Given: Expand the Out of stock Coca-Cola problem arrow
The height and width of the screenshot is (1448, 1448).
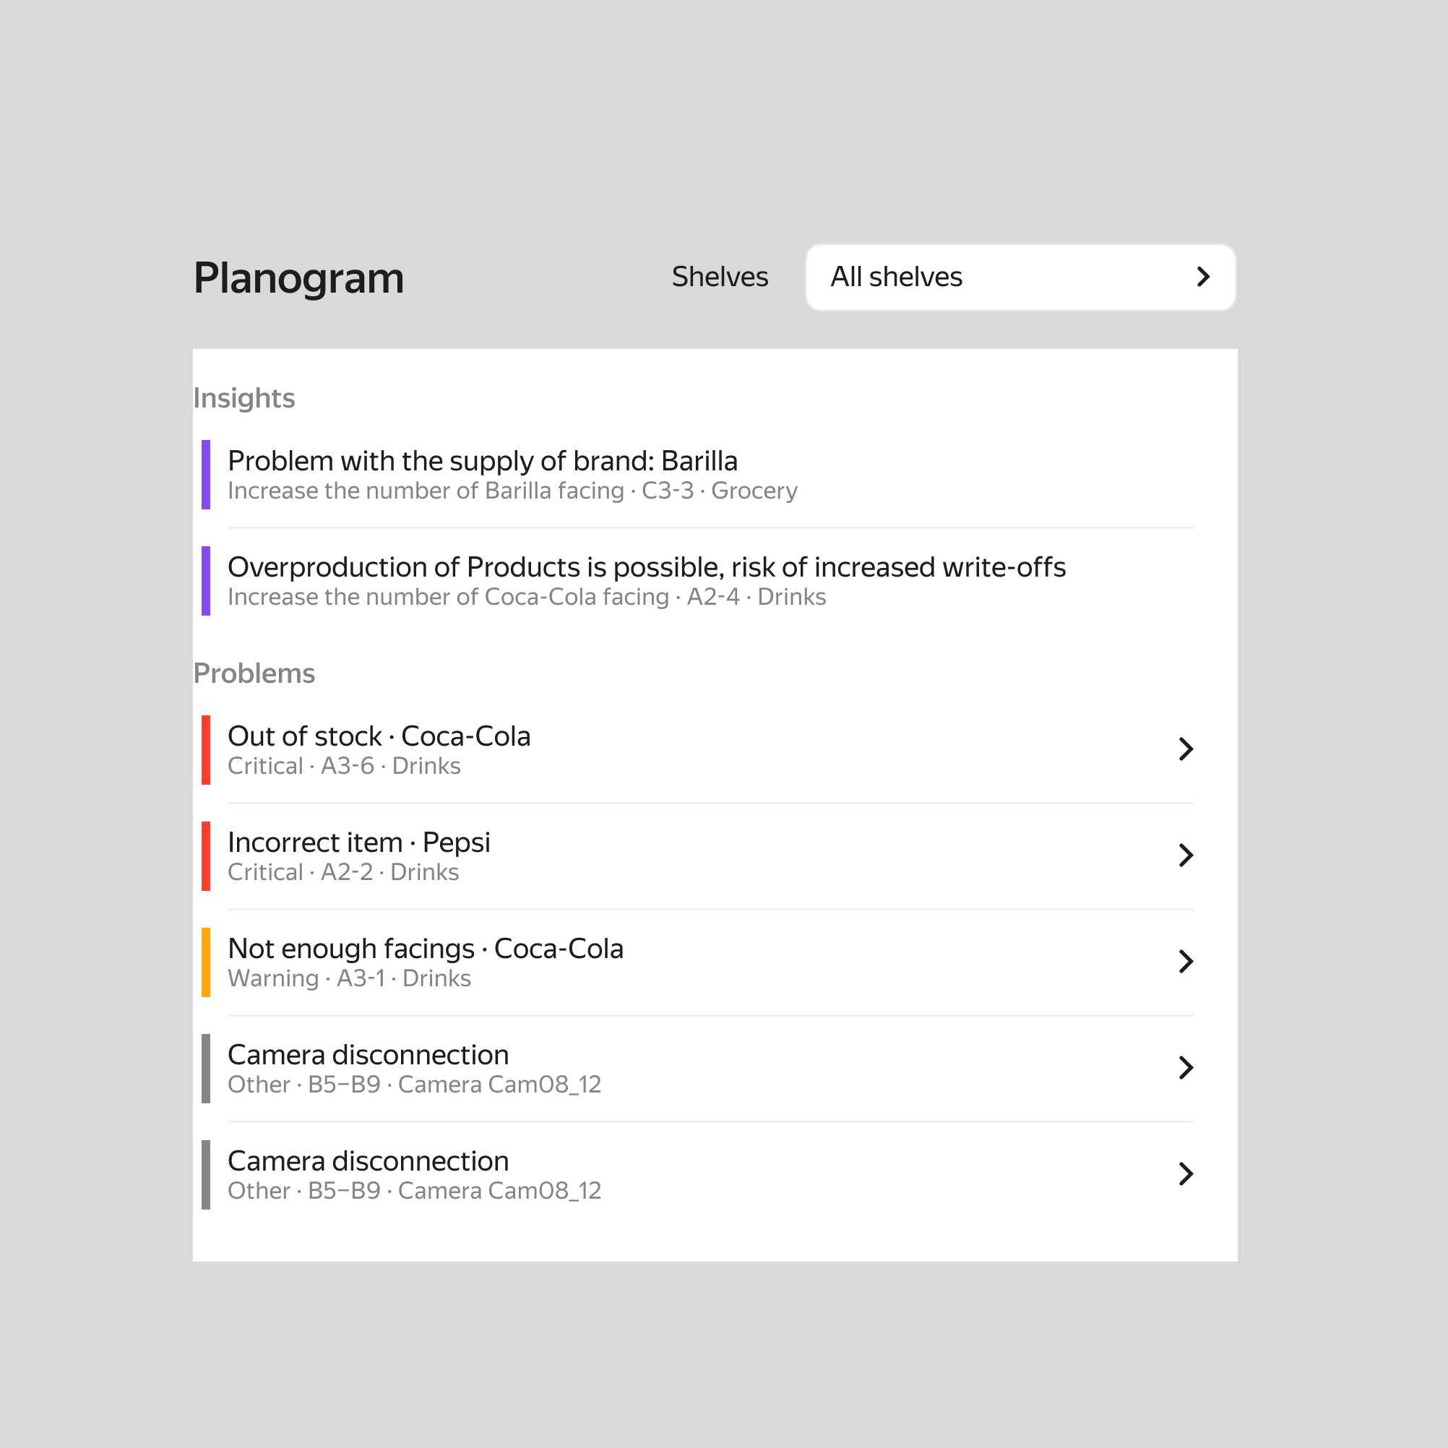Looking at the screenshot, I should (x=1186, y=749).
